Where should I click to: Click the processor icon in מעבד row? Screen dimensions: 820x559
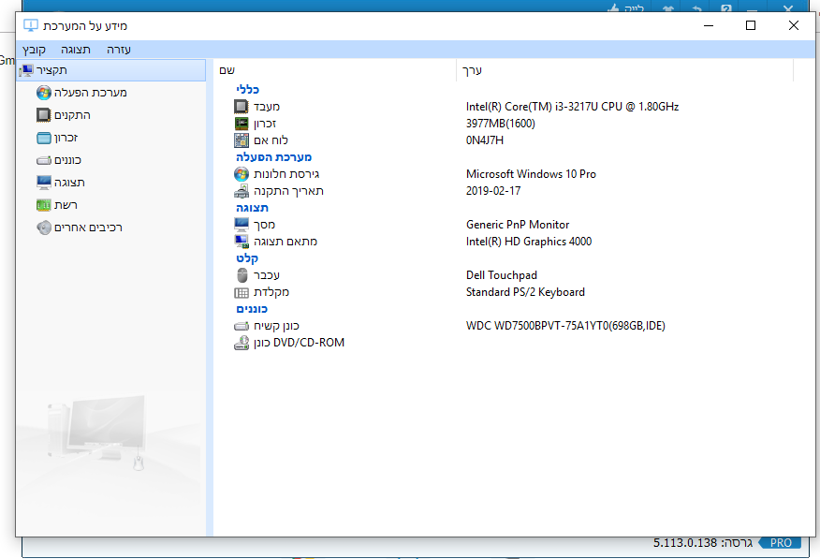[242, 107]
